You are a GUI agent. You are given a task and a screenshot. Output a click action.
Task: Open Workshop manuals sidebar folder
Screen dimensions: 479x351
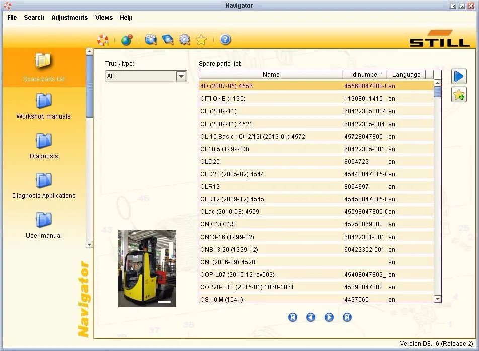pyautogui.click(x=43, y=106)
